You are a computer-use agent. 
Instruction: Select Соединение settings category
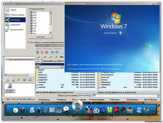point(15,25)
